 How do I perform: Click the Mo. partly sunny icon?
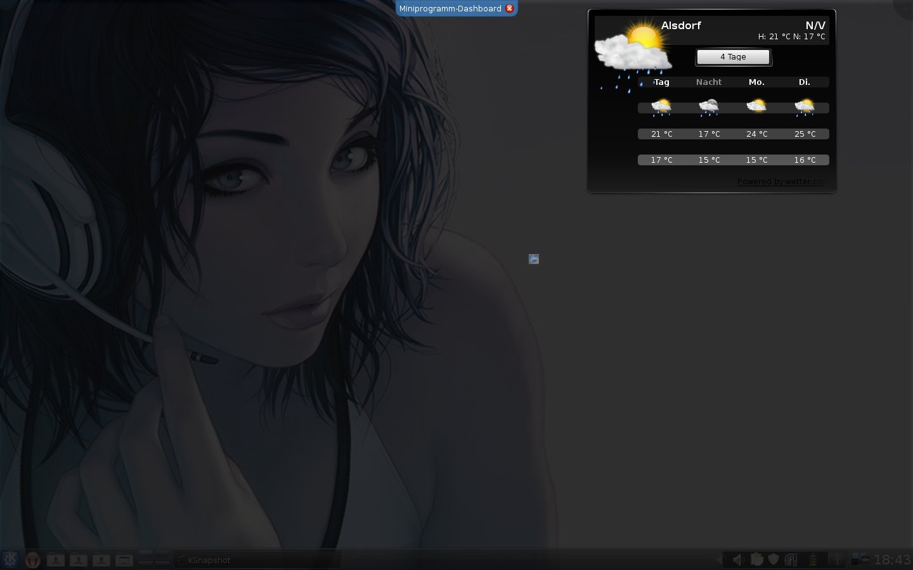point(756,106)
